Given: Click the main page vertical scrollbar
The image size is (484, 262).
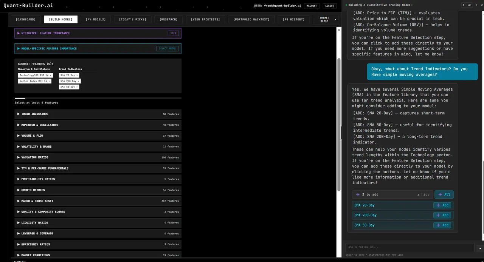Looking at the screenshot, I should tap(339, 125).
